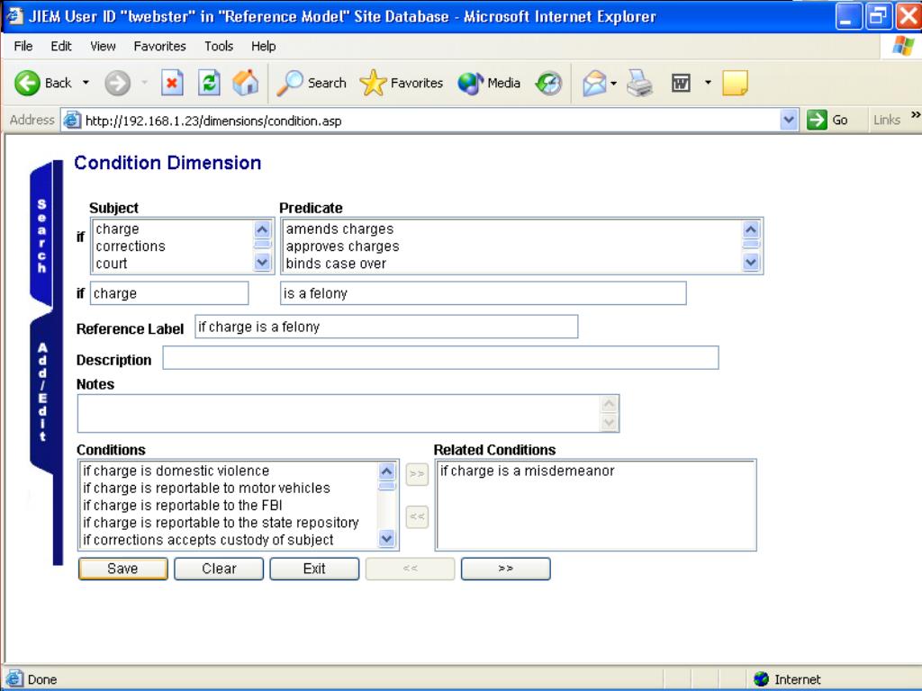This screenshot has width=922, height=691.
Task: Click the bottom next >> button
Action: click(506, 569)
